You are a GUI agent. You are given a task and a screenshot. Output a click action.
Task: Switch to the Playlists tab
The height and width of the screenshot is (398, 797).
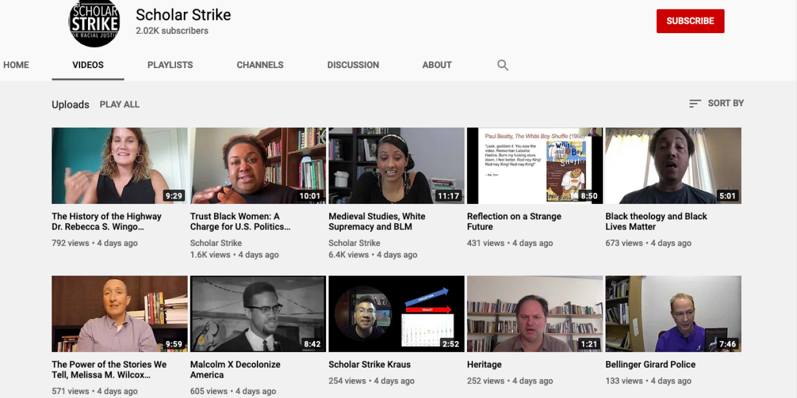tap(170, 65)
